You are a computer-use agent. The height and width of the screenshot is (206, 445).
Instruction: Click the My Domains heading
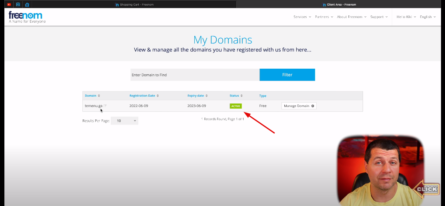222,40
